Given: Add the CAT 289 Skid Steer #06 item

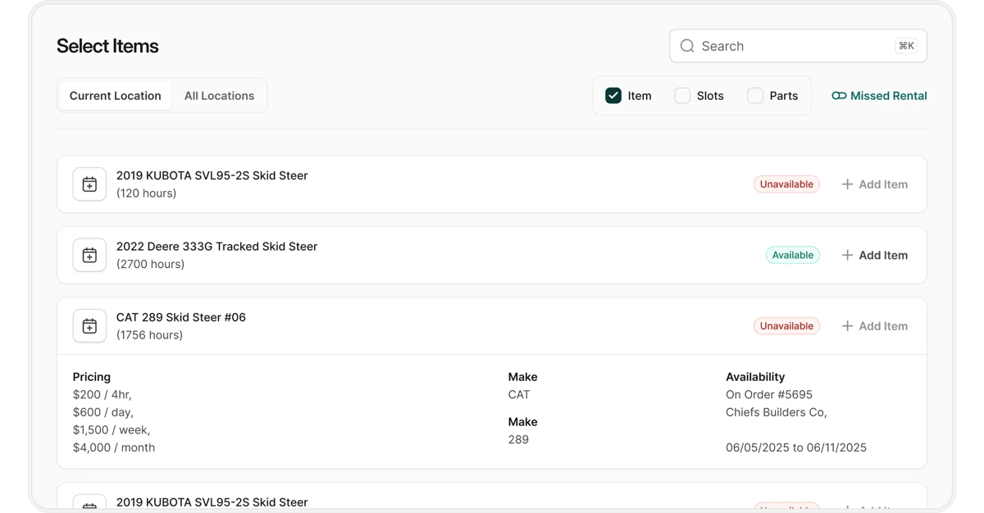Looking at the screenshot, I should click(x=874, y=326).
